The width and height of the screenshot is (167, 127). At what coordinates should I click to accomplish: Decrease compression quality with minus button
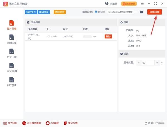click(x=139, y=63)
